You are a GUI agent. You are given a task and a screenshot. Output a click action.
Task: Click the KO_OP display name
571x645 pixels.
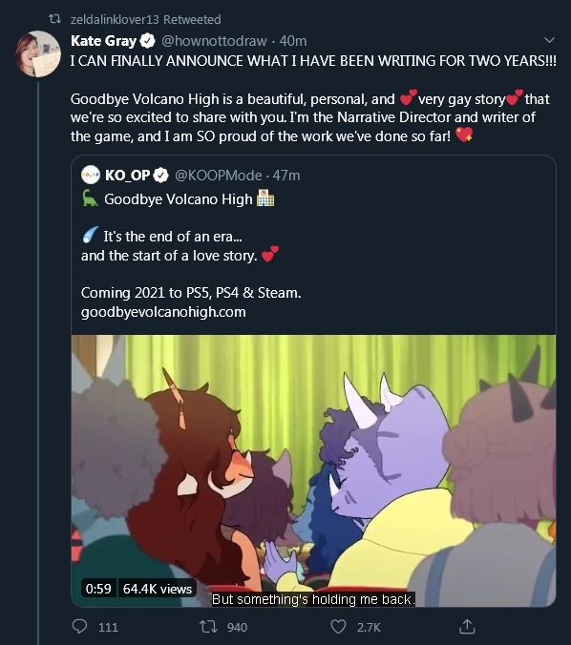[x=127, y=176]
